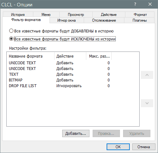This screenshot has height=153, width=158.
Task: Open the Действие tab
Action: (109, 15)
